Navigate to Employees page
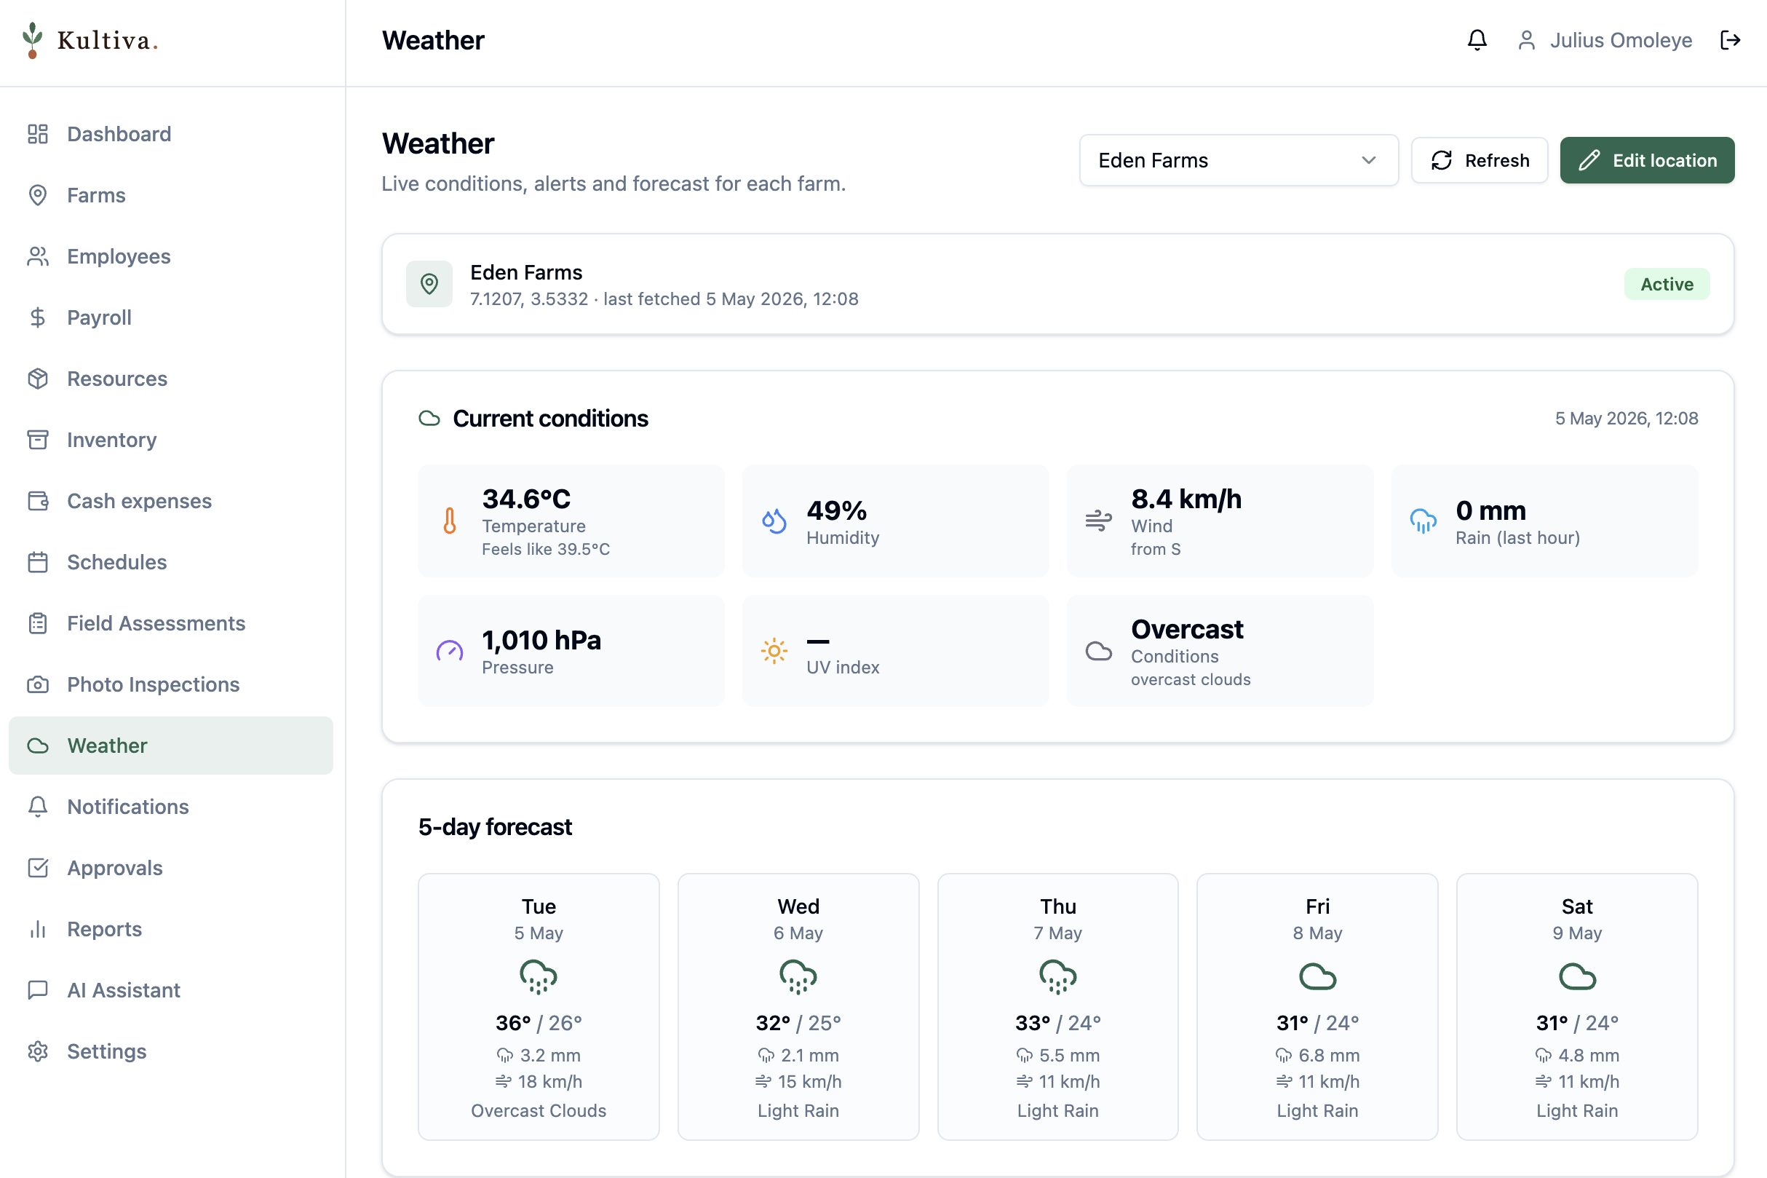Viewport: 1767px width, 1178px height. (170, 256)
